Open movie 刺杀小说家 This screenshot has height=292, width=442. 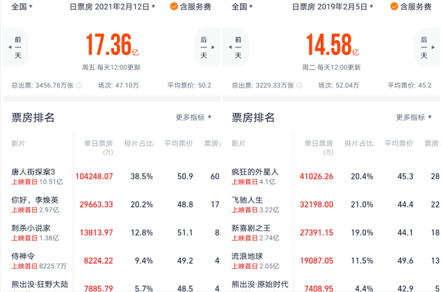click(x=31, y=228)
